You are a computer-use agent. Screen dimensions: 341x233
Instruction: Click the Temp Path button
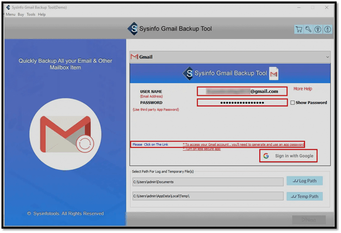tap(305, 197)
